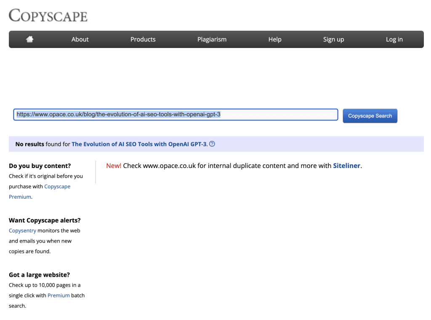Visit the Plagiarism section
The width and height of the screenshot is (431, 320).
[212, 39]
